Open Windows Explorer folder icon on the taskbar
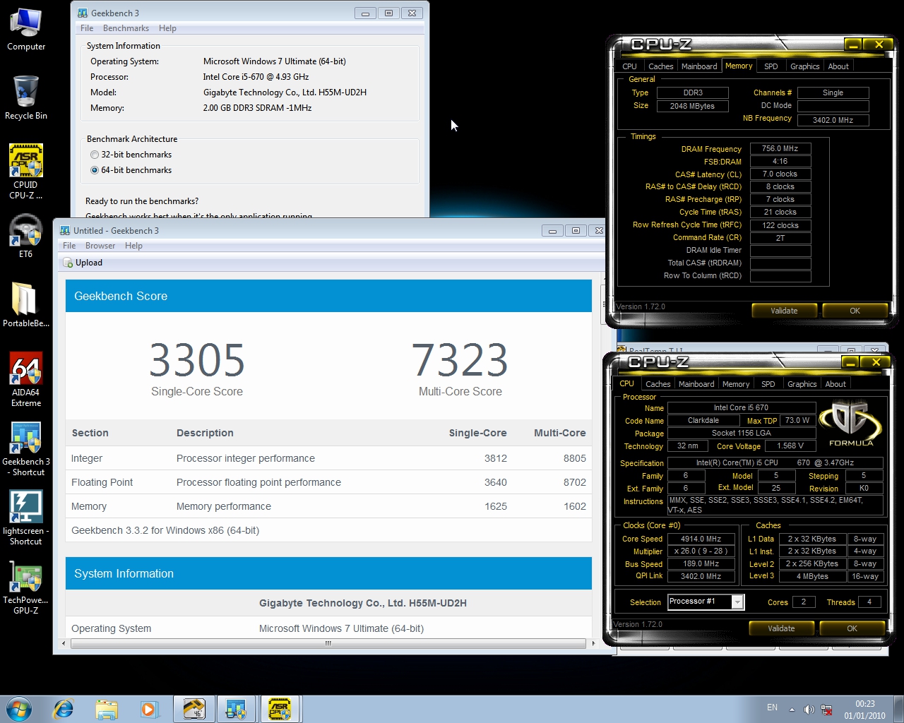The height and width of the screenshot is (723, 904). tap(107, 709)
